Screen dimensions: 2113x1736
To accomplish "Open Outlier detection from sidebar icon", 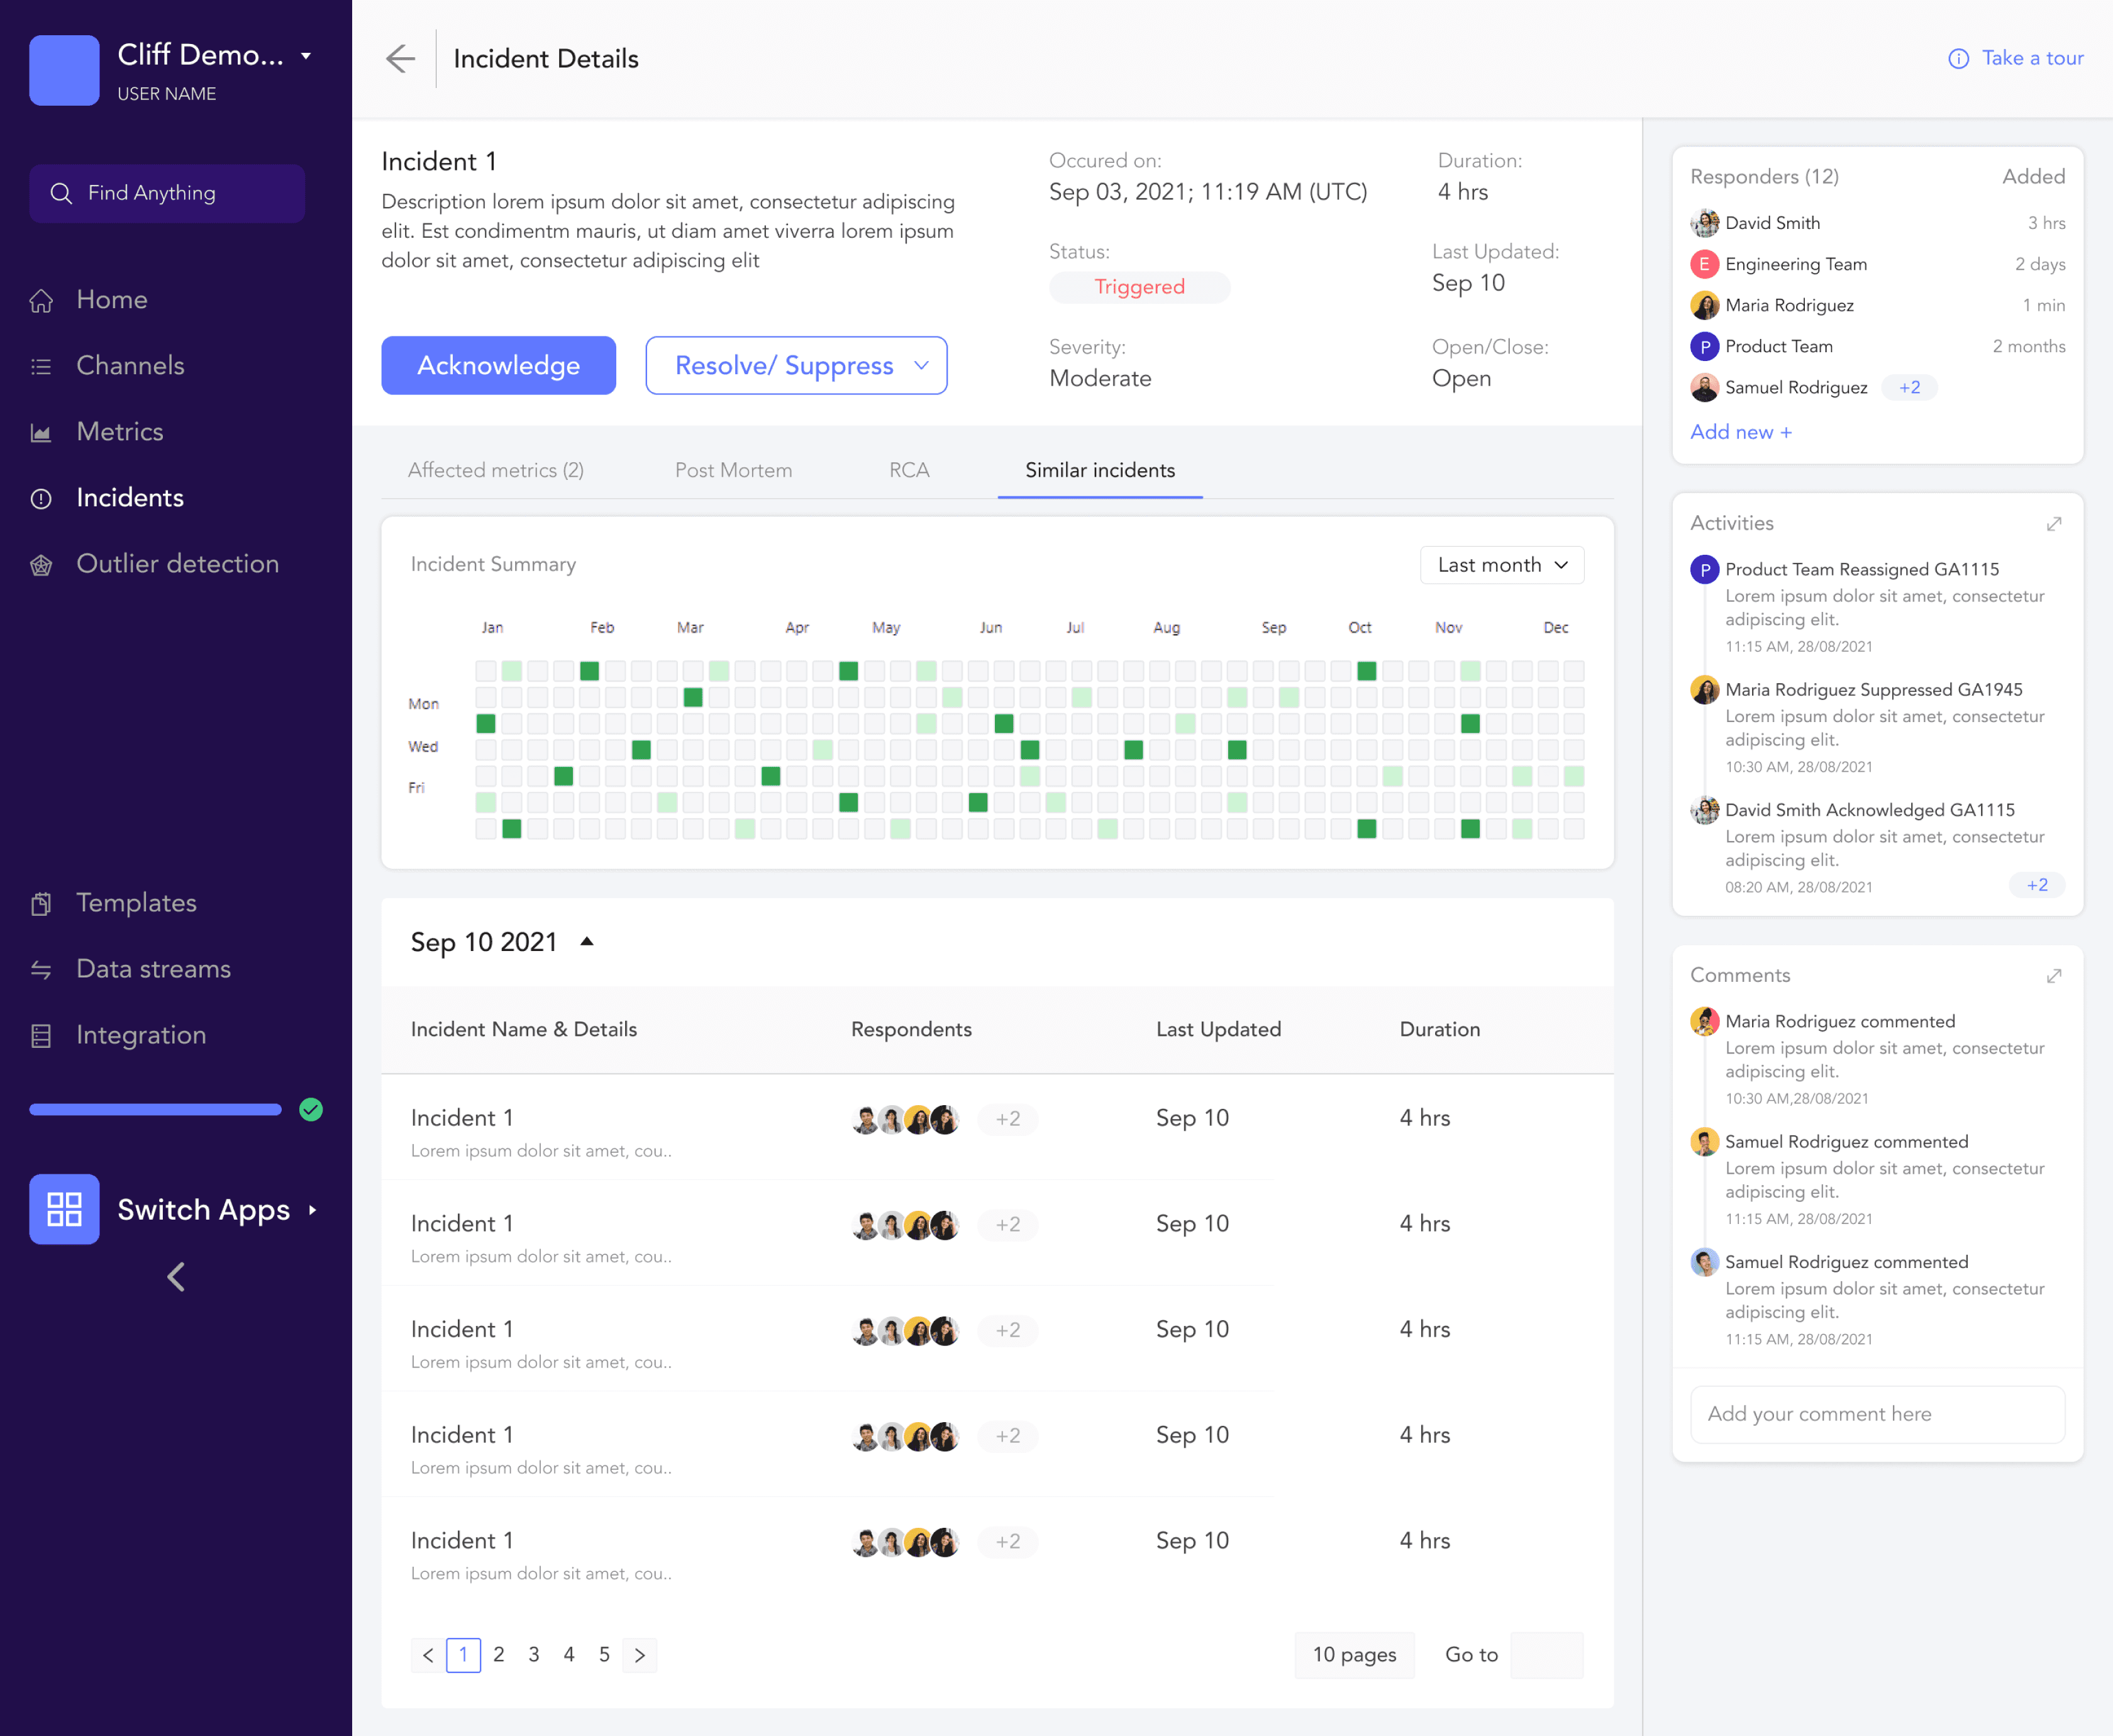I will pos(41,564).
